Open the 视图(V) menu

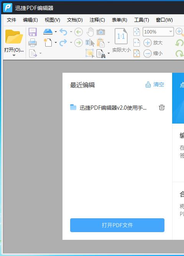point(53,20)
